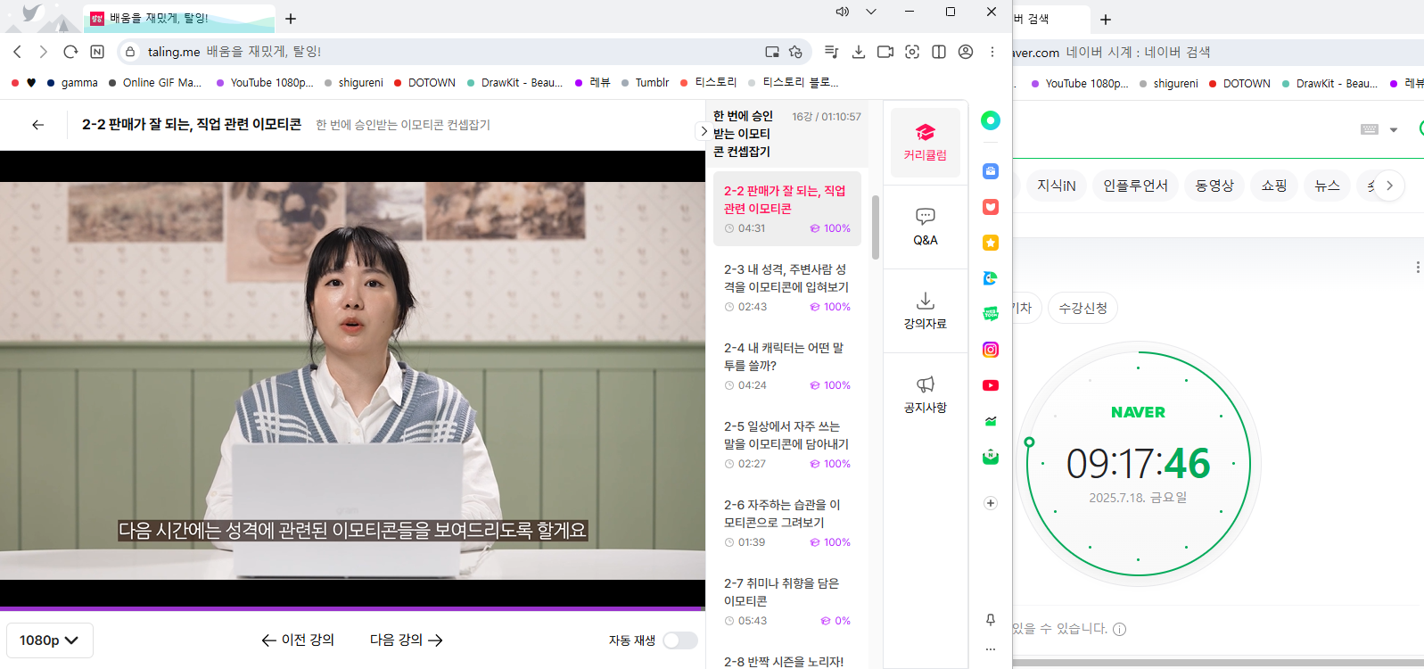Image resolution: width=1424 pixels, height=669 pixels.
Task: Open the media playlist control icon
Action: (x=831, y=52)
